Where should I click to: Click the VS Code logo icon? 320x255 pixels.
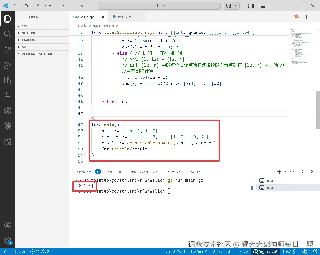coord(6,6)
